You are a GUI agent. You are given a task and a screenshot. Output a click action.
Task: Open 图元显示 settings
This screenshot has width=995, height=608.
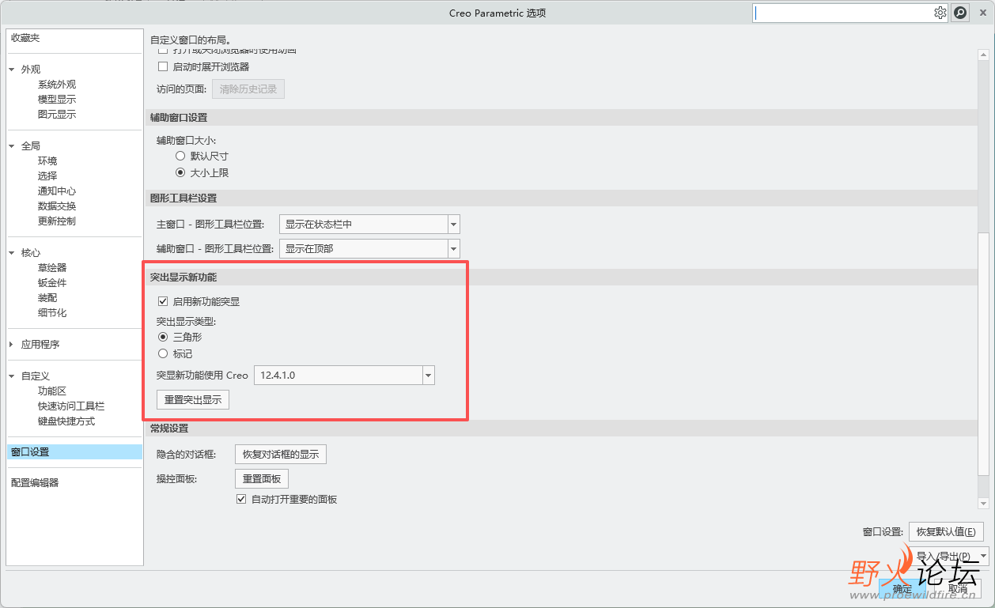click(57, 115)
